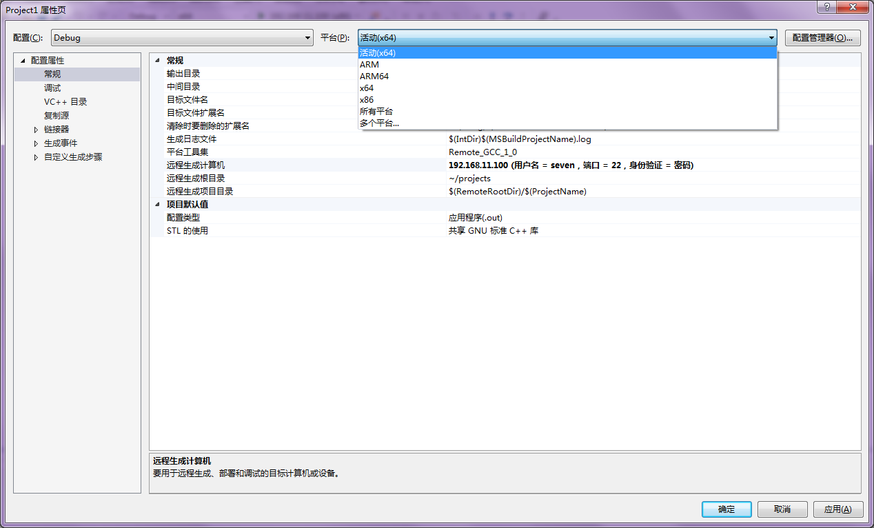The width and height of the screenshot is (874, 528).
Task: Pick 多个平台... option in list
Action: click(x=379, y=123)
